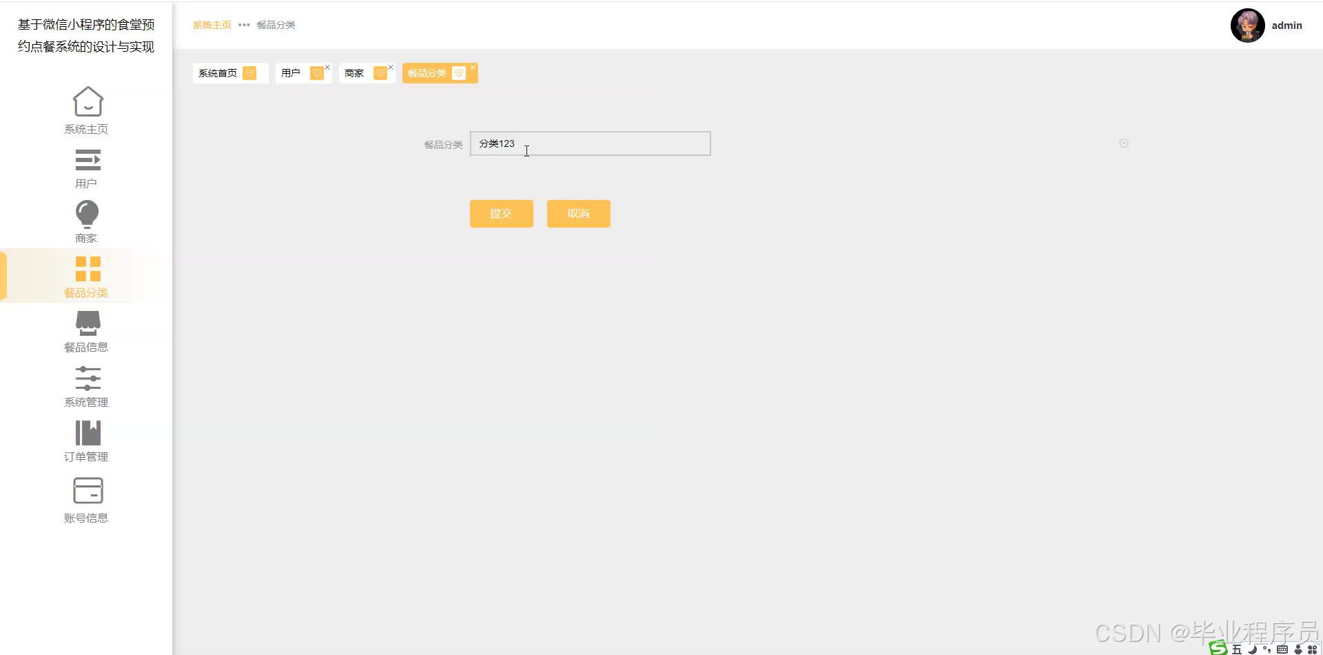Click the small circle icon right of form

[x=1124, y=143]
